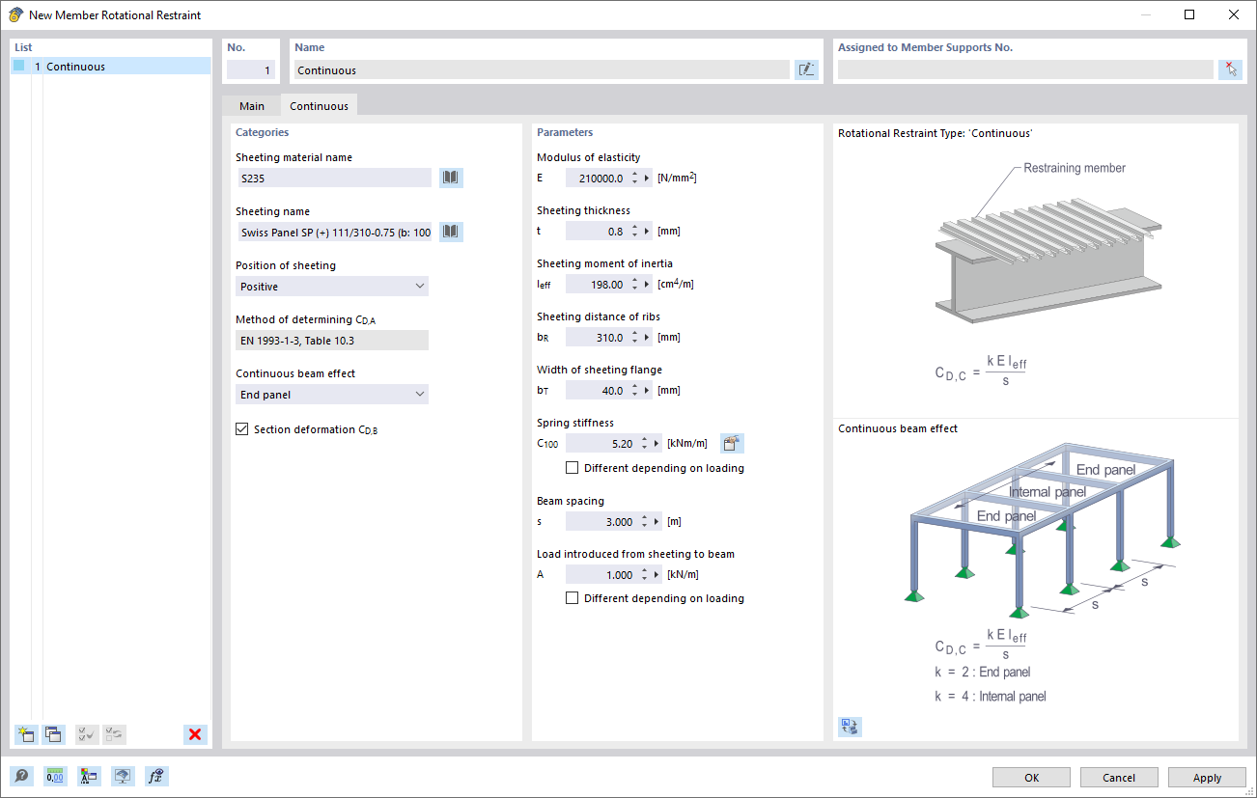
Task: Delete the restraint using red X icon
Action: 195,734
